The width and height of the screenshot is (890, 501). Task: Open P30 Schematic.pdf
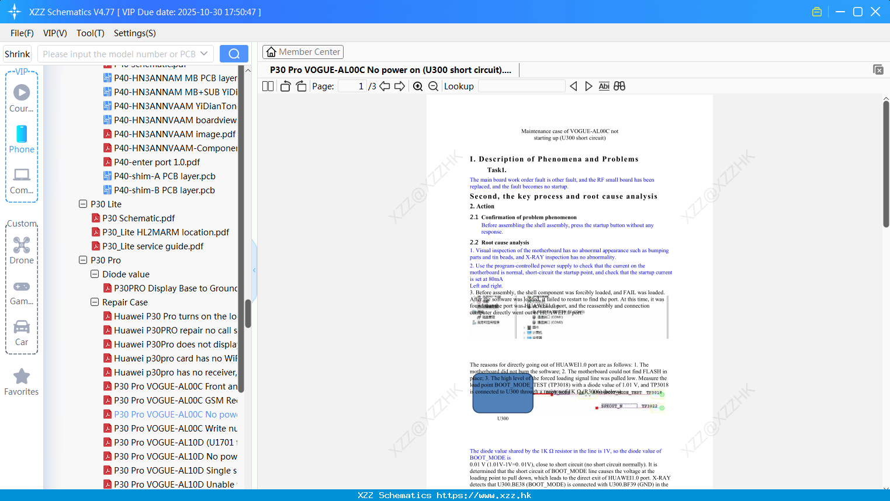pos(133,218)
